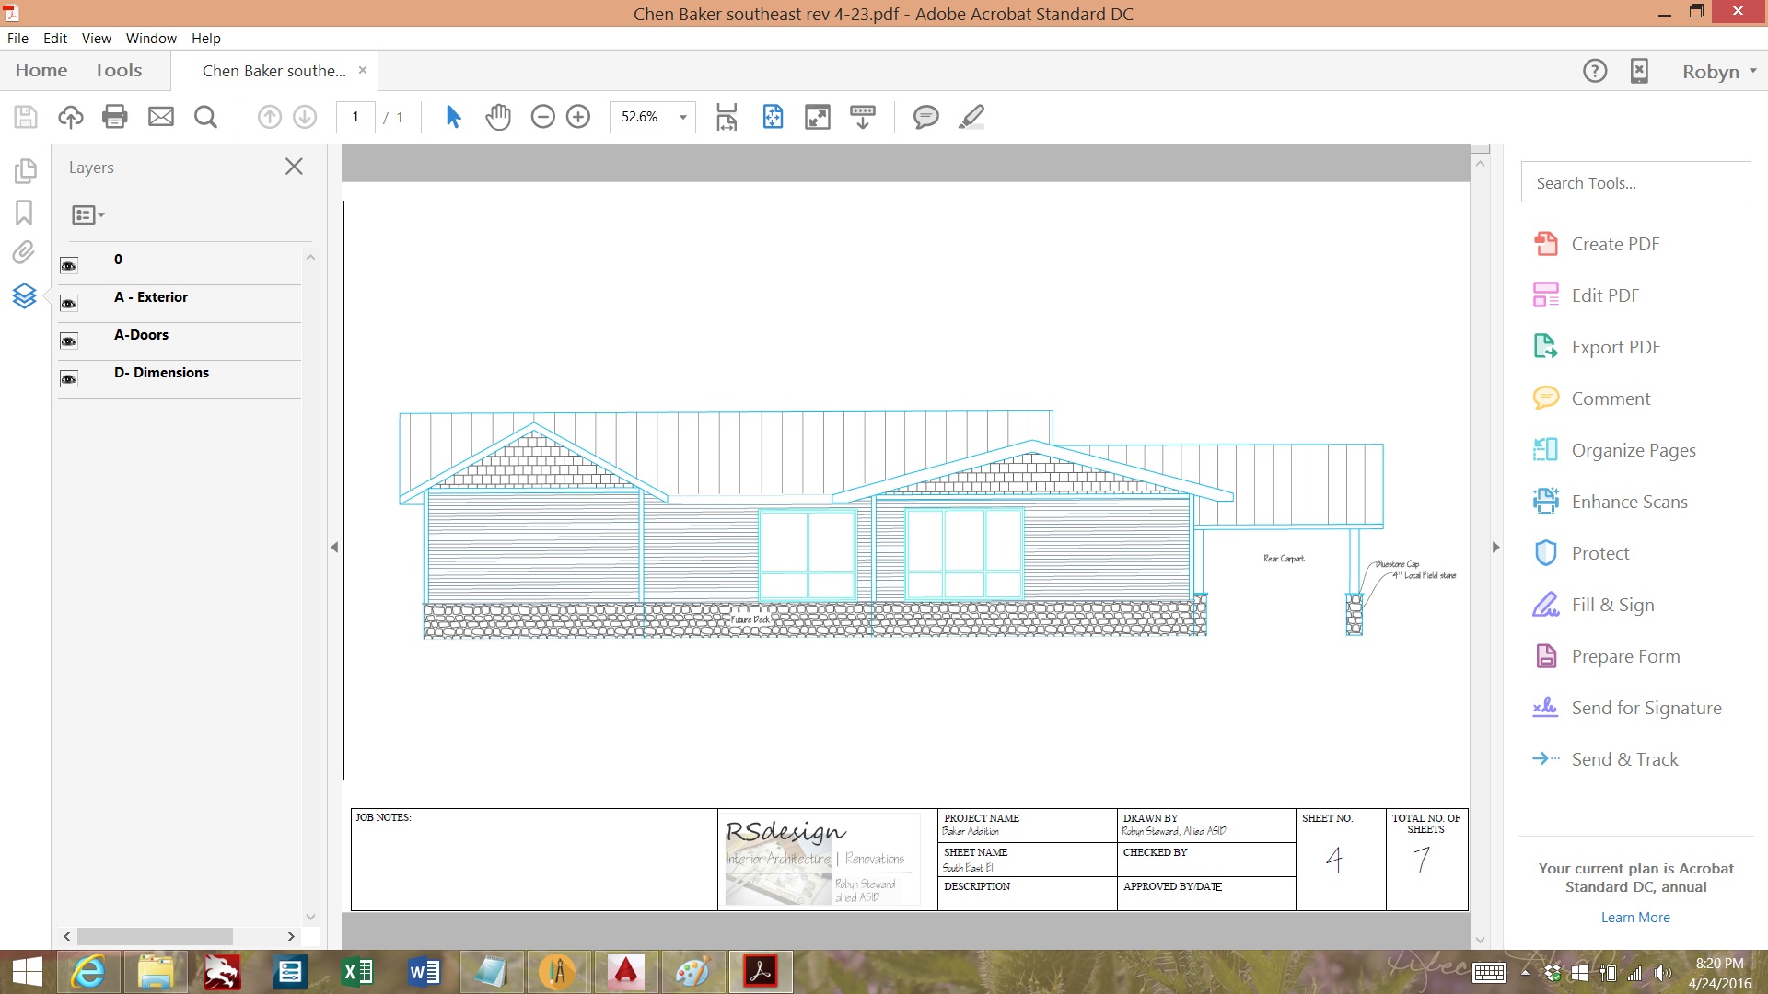The image size is (1768, 994).
Task: Toggle visibility of the A-Doors layer
Action: [68, 341]
